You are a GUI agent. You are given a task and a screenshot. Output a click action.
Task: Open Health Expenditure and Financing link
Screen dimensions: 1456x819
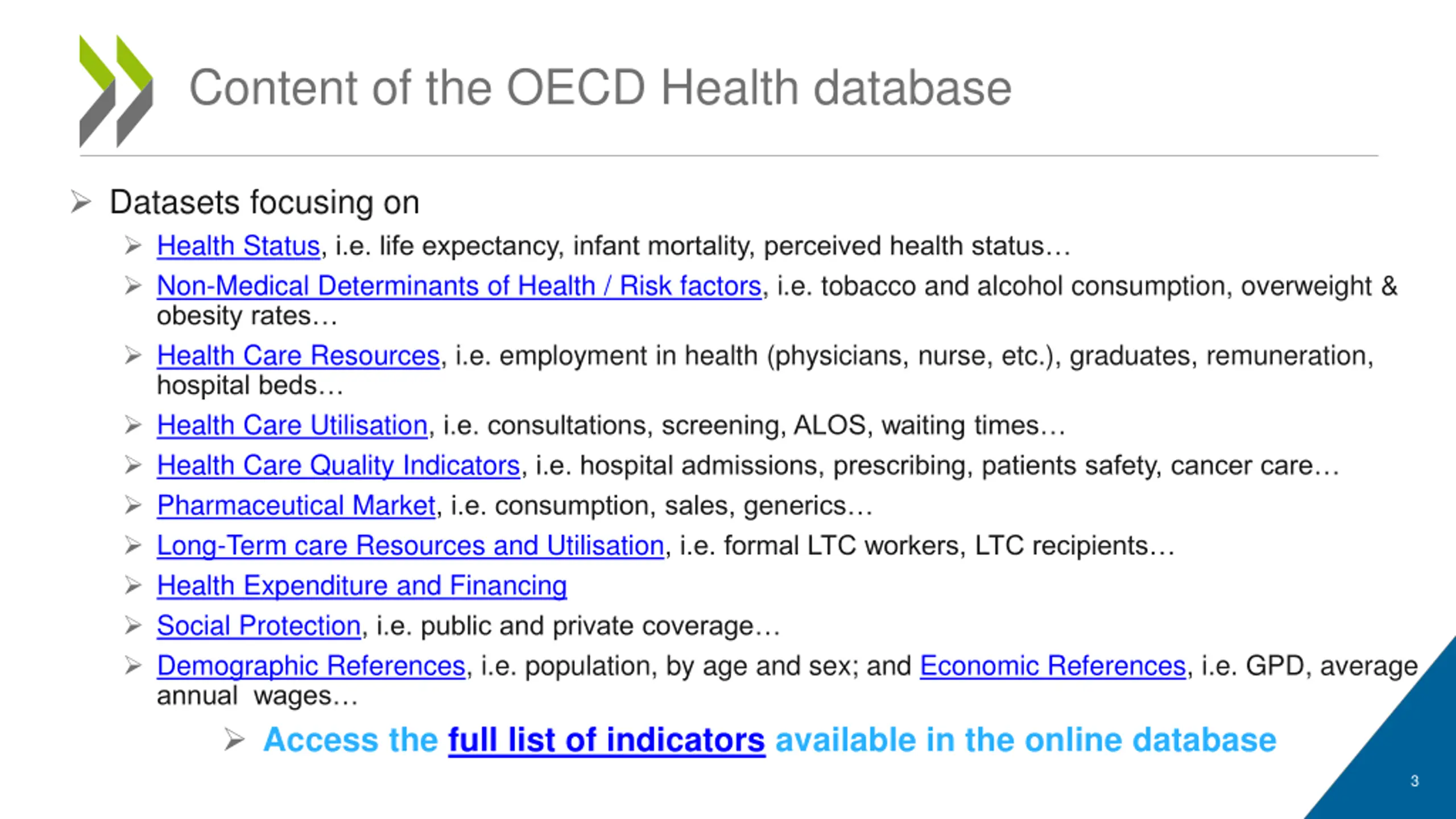coord(362,585)
